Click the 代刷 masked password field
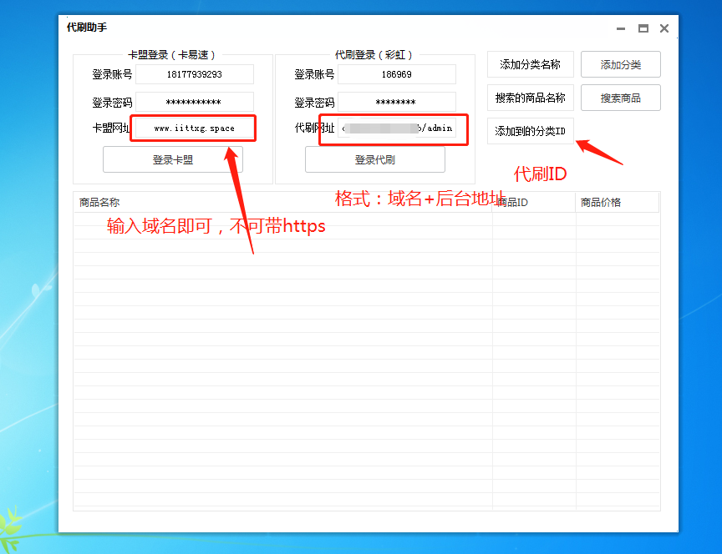 click(397, 101)
